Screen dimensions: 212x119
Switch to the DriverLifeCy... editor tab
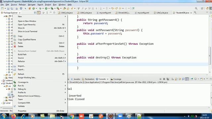[x=123, y=13]
